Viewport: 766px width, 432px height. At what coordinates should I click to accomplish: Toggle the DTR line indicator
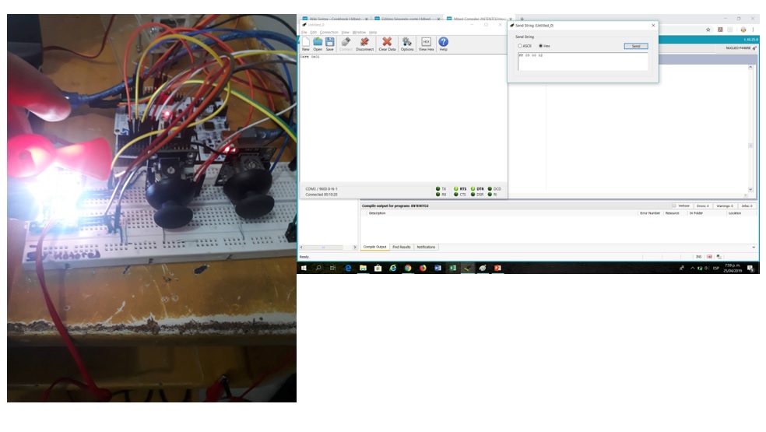tap(473, 188)
